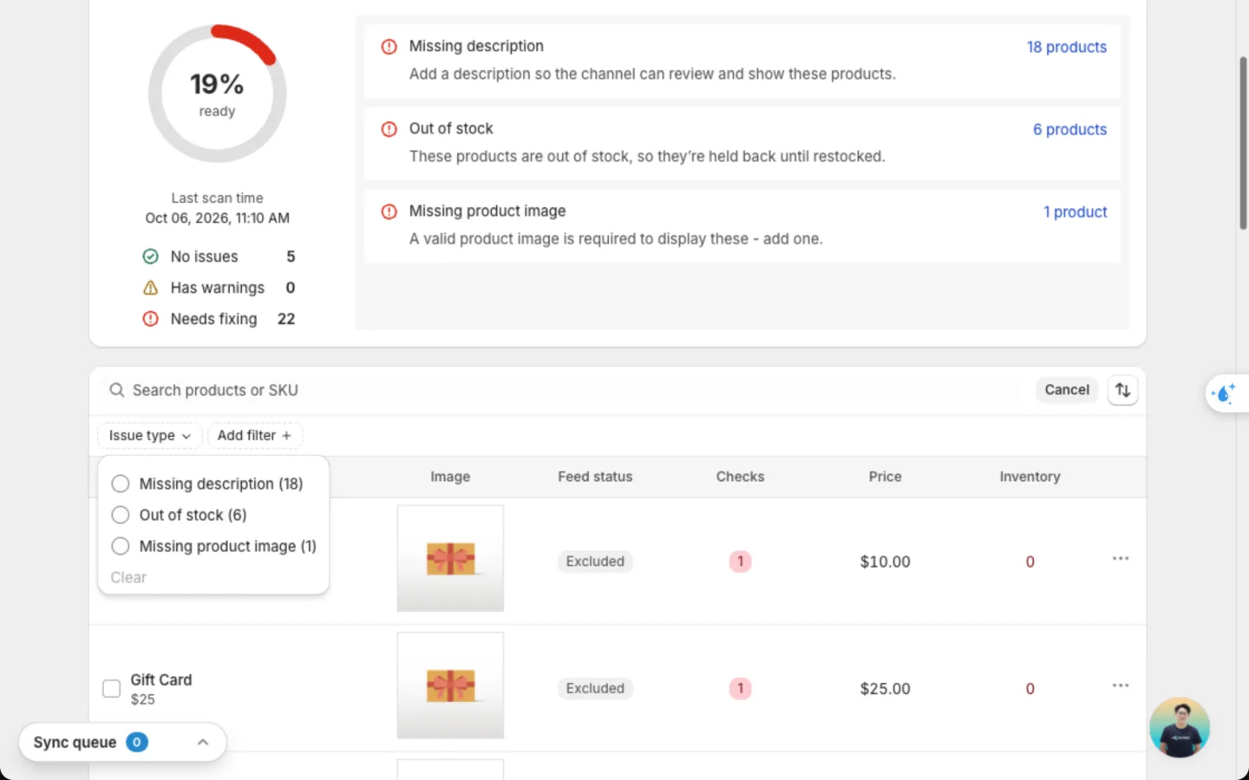Click the search magnifier icon

click(x=116, y=390)
